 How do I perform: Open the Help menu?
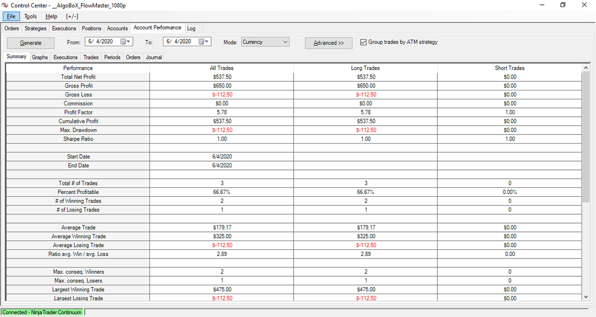tap(51, 16)
